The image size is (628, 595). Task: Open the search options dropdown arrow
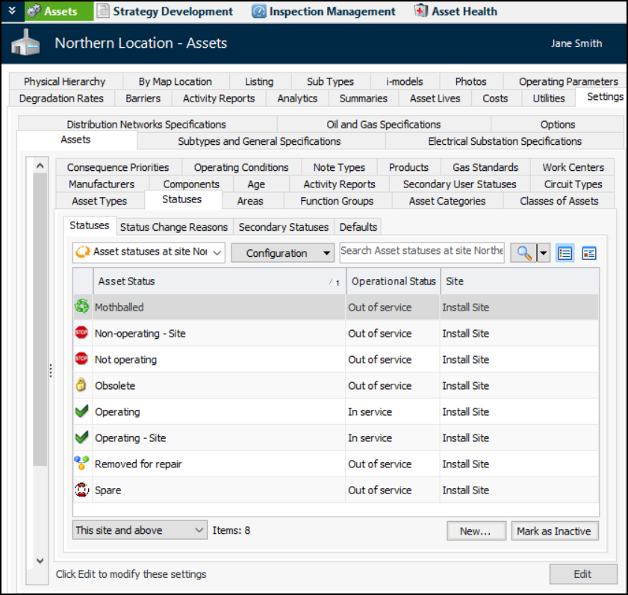coord(543,253)
